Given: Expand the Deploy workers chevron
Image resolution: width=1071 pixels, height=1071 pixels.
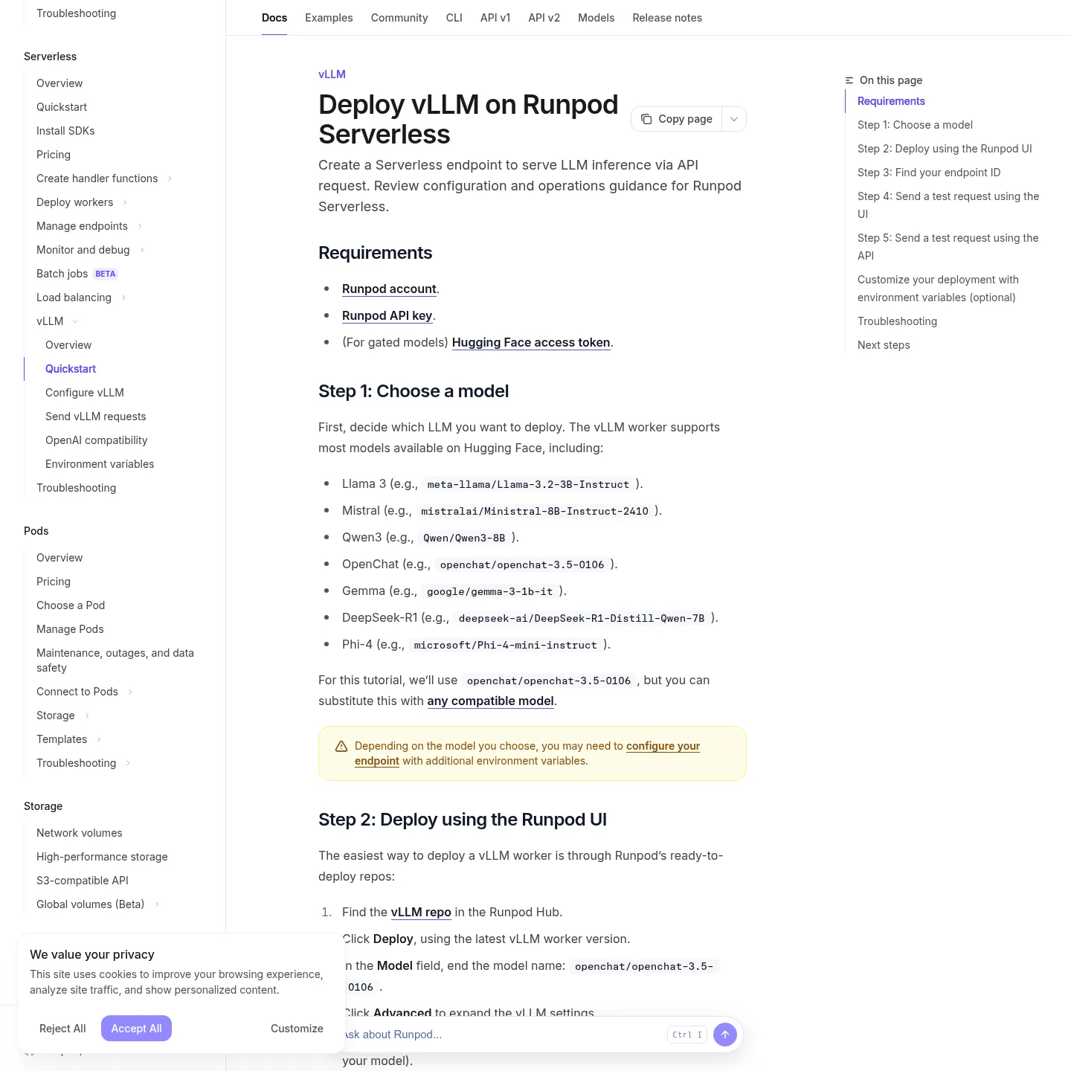Looking at the screenshot, I should click(x=125, y=202).
